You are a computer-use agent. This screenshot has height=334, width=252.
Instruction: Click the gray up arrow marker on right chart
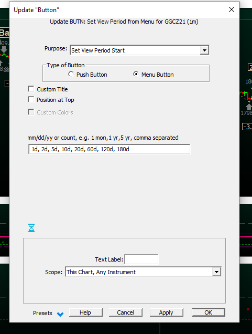249,107
